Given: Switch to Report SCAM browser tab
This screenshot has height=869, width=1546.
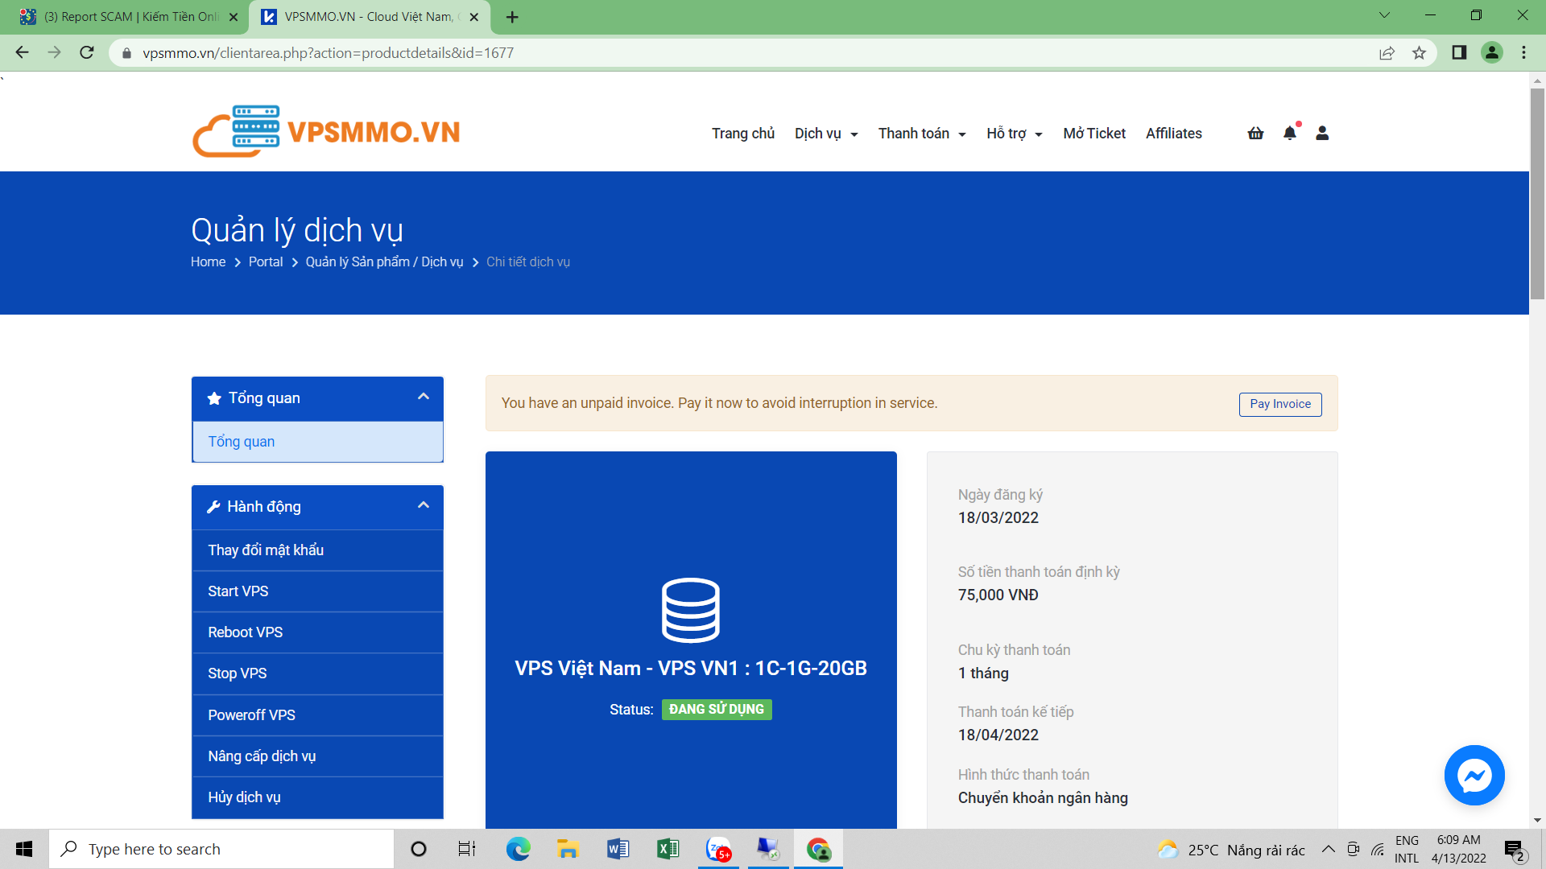Looking at the screenshot, I should 129,17.
